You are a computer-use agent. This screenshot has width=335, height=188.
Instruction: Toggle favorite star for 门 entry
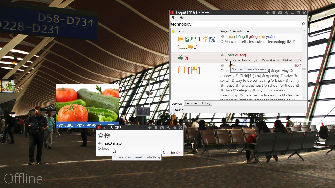173,66
